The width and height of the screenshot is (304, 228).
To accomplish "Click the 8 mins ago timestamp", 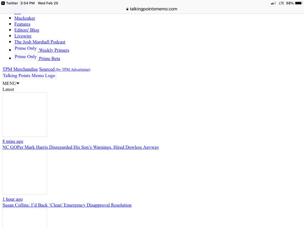I will tap(13, 141).
